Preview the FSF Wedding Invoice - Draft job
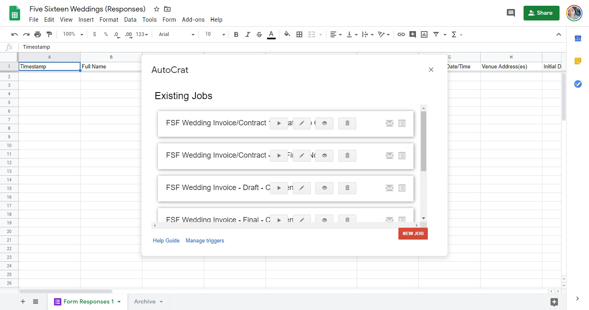589x310 pixels. [324, 188]
